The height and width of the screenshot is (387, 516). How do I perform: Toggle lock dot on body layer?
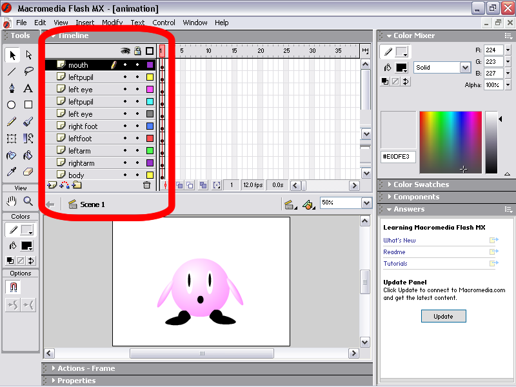tap(137, 175)
